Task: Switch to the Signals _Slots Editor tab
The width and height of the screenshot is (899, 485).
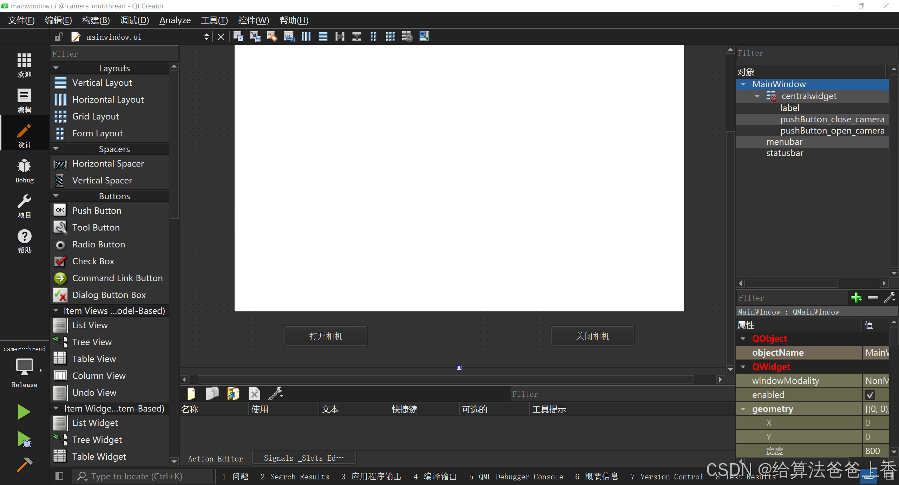Action: 304,458
